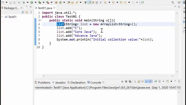Click the Remove Launch X icon in Console
186x105 pixels.
(126, 81)
